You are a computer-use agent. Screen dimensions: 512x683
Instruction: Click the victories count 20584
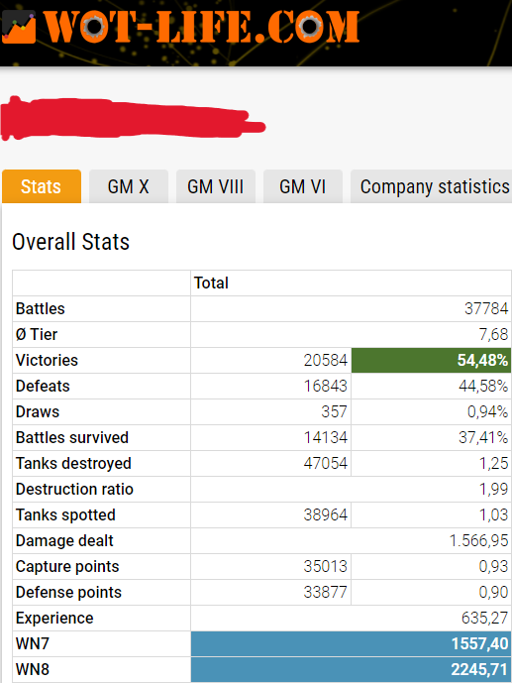[326, 360]
